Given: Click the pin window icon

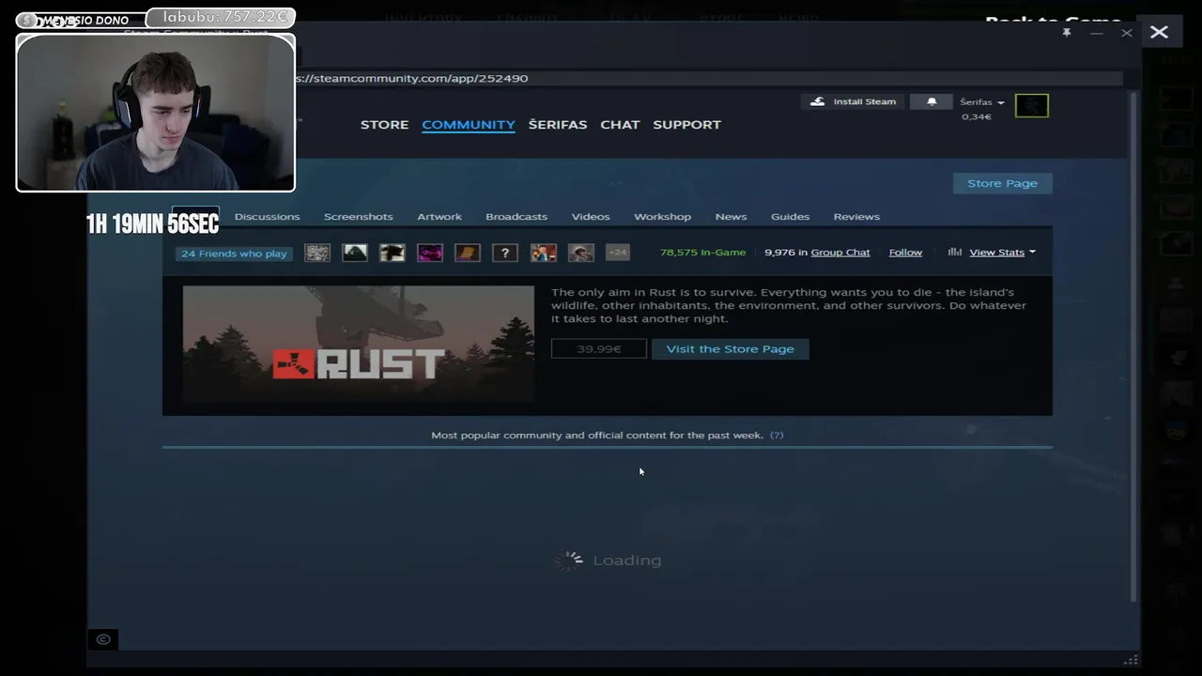Looking at the screenshot, I should [x=1067, y=33].
